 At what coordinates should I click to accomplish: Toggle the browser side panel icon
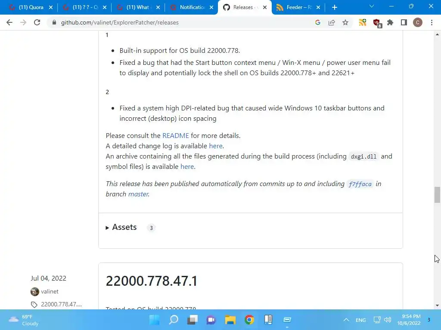coord(404,22)
